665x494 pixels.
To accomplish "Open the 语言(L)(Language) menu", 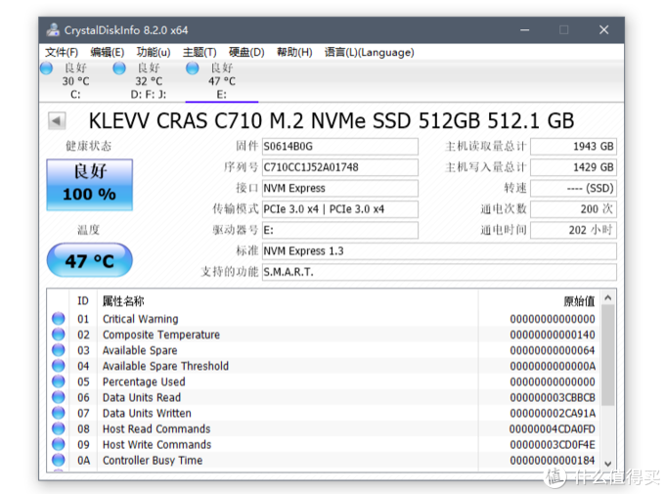I will click(369, 52).
